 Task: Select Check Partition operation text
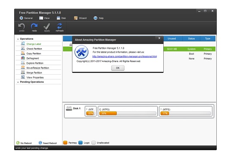click(34, 49)
